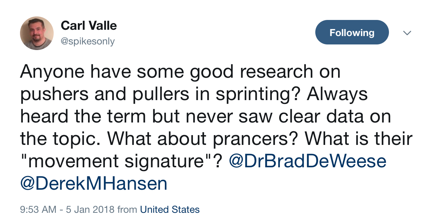
Task: Open the United States location link
Action: [x=170, y=210]
